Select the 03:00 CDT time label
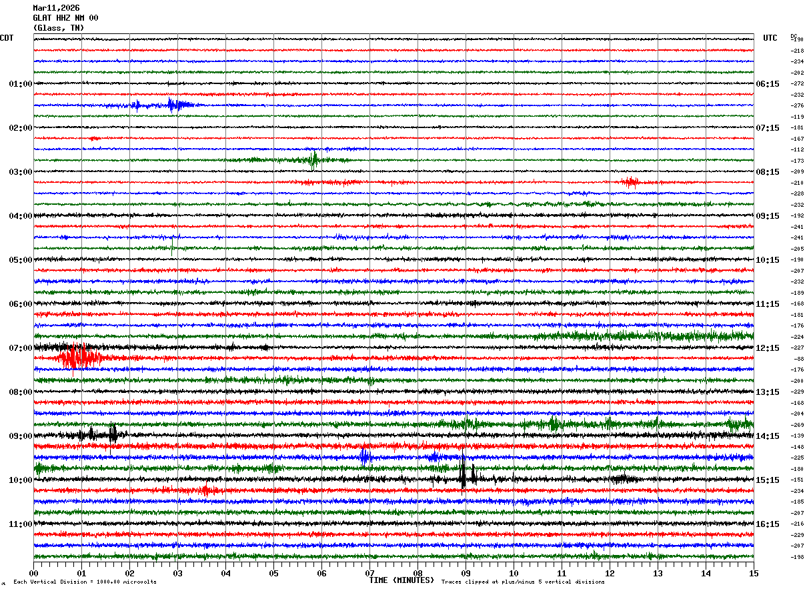This screenshot has height=591, width=807. [x=21, y=172]
